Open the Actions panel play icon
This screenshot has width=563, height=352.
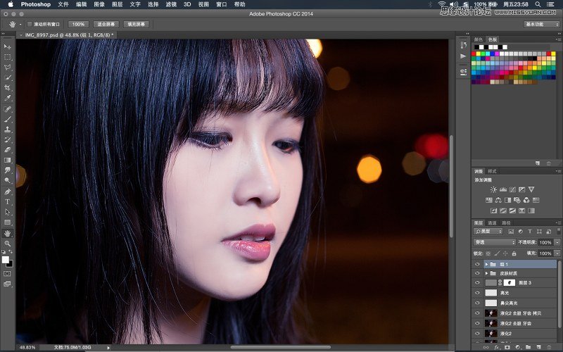(x=463, y=56)
